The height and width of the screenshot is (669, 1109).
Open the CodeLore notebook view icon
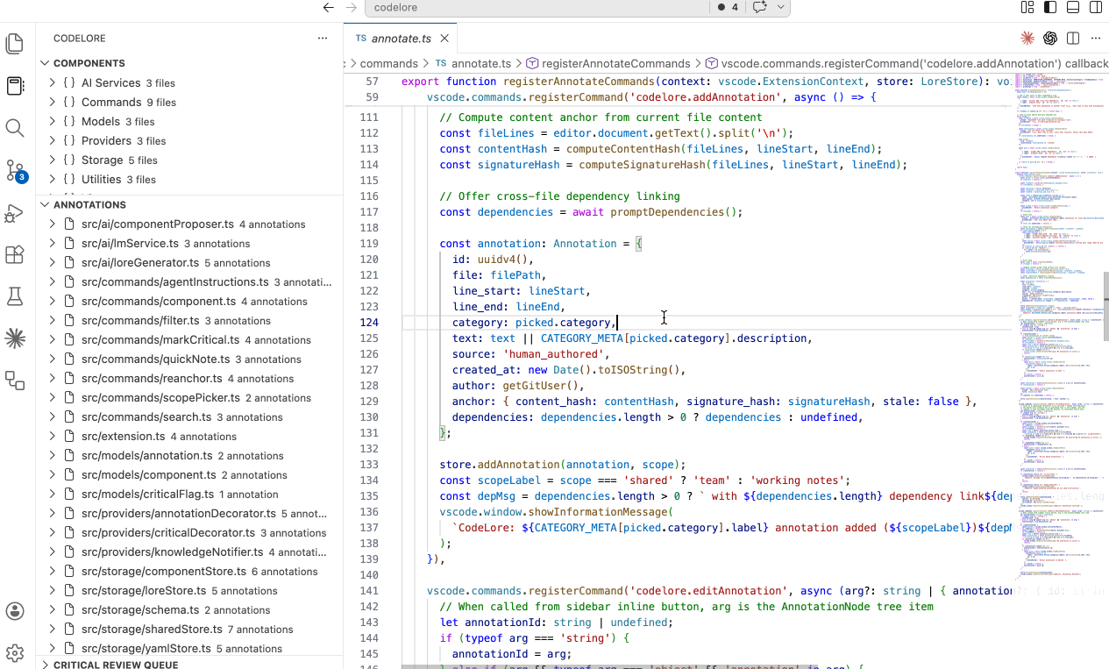[x=15, y=86]
